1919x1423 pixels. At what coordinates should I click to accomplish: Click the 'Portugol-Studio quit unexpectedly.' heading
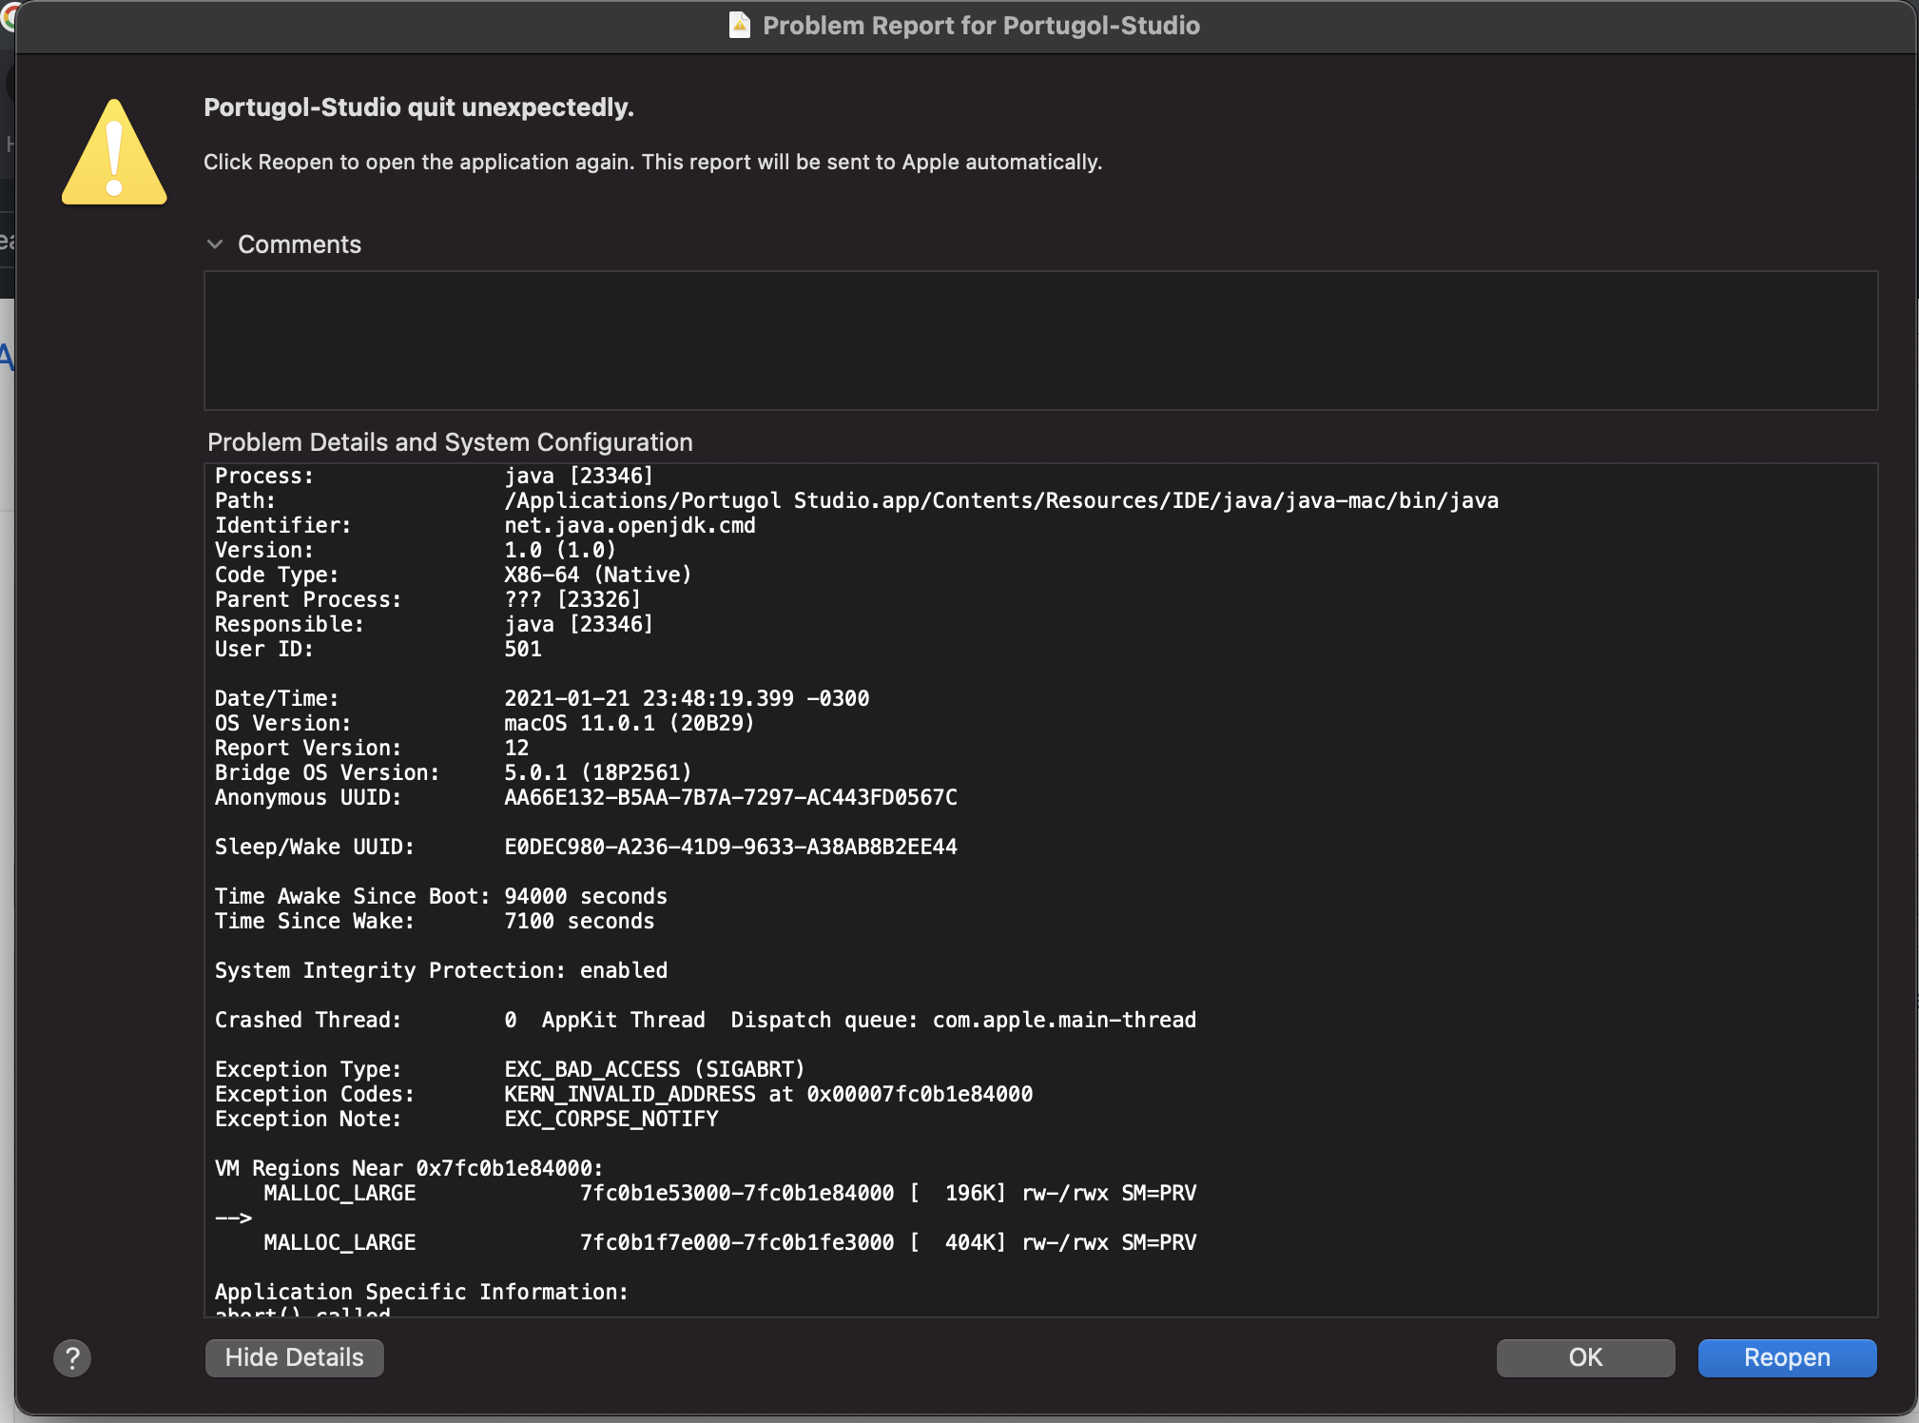click(418, 107)
